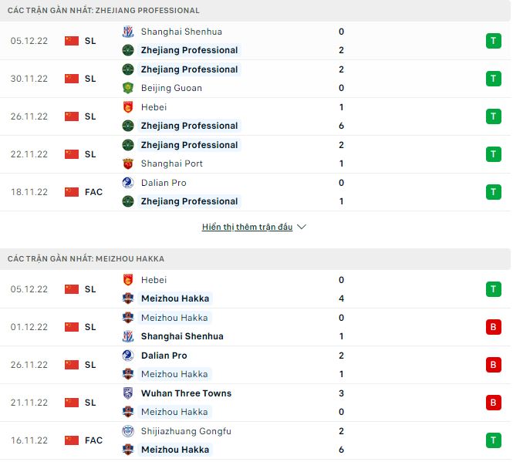Open Wuhan Three Towns team link
Viewport: 513px width, 462px height.
click(186, 393)
